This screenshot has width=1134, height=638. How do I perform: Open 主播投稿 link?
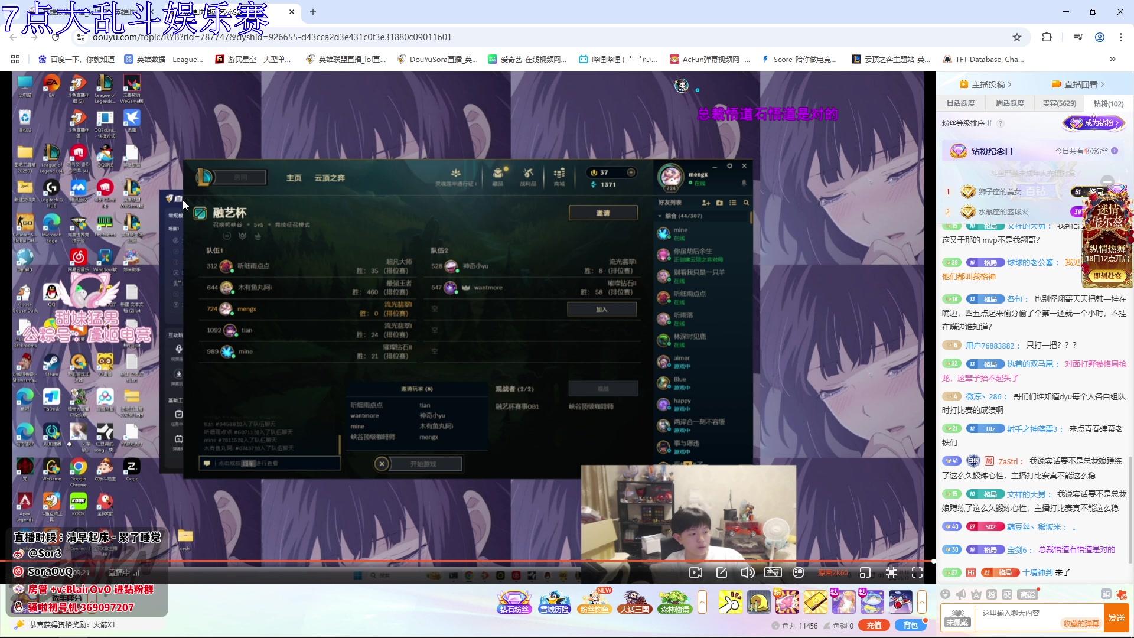click(x=986, y=84)
